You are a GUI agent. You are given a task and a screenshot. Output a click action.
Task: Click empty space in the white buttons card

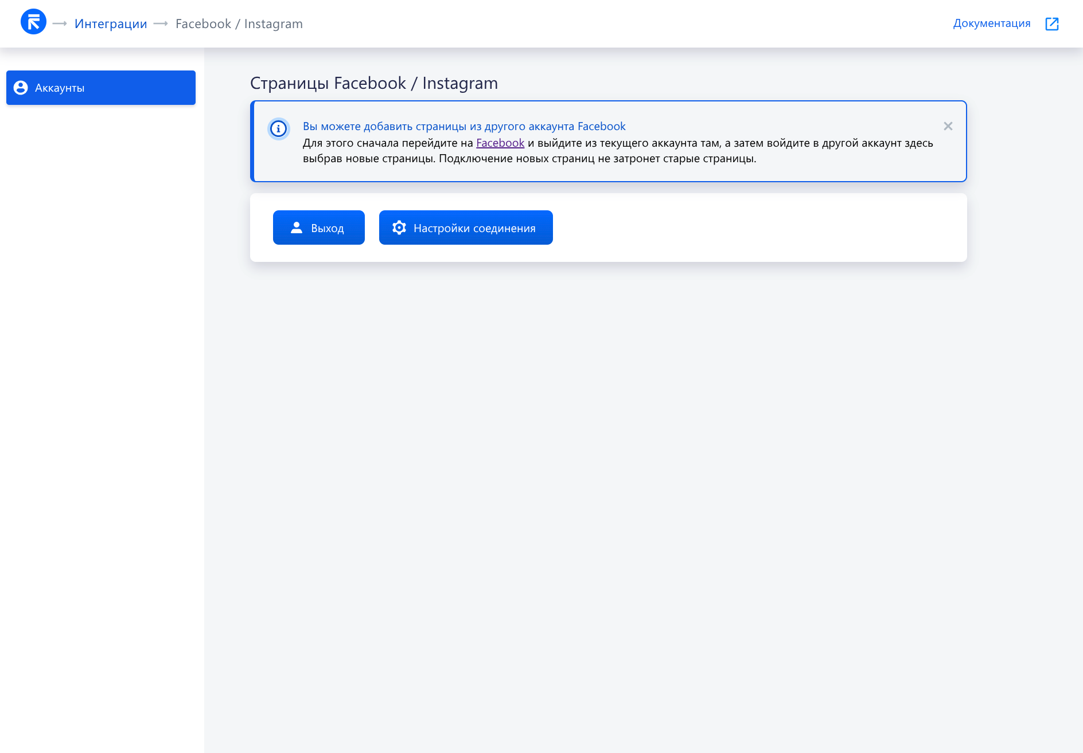[757, 228]
